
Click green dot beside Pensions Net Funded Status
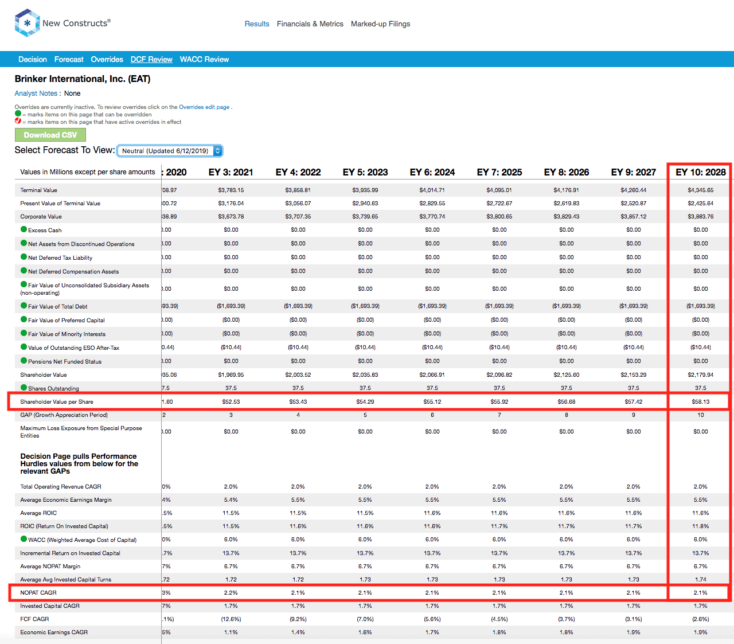tap(24, 361)
